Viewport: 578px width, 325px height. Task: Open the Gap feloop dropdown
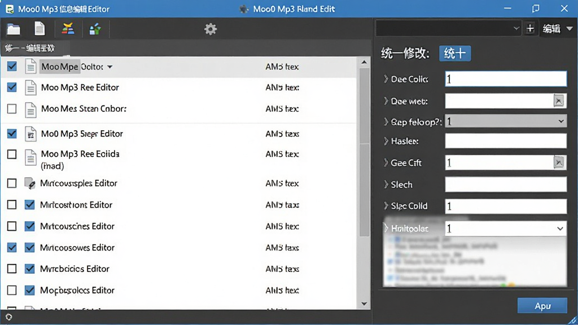pos(506,121)
